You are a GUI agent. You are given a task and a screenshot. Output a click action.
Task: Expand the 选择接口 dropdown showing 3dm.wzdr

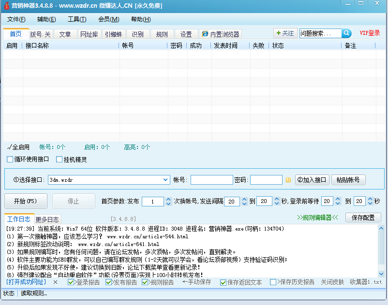pyautogui.click(x=165, y=180)
